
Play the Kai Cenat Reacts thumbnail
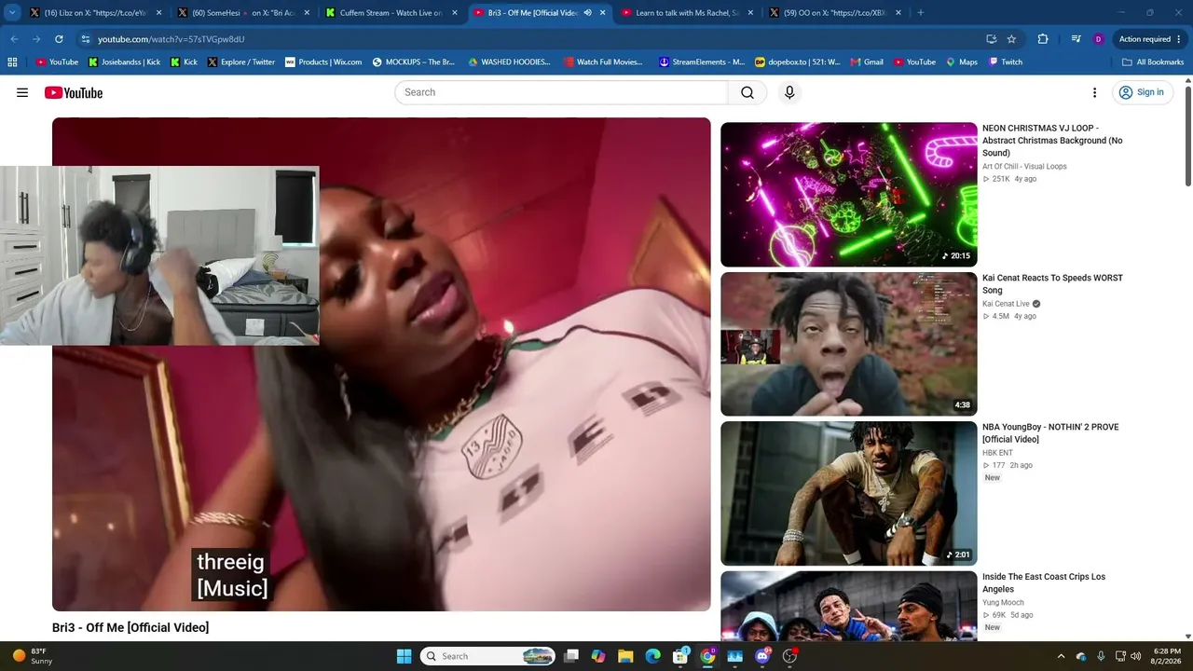pyautogui.click(x=849, y=344)
